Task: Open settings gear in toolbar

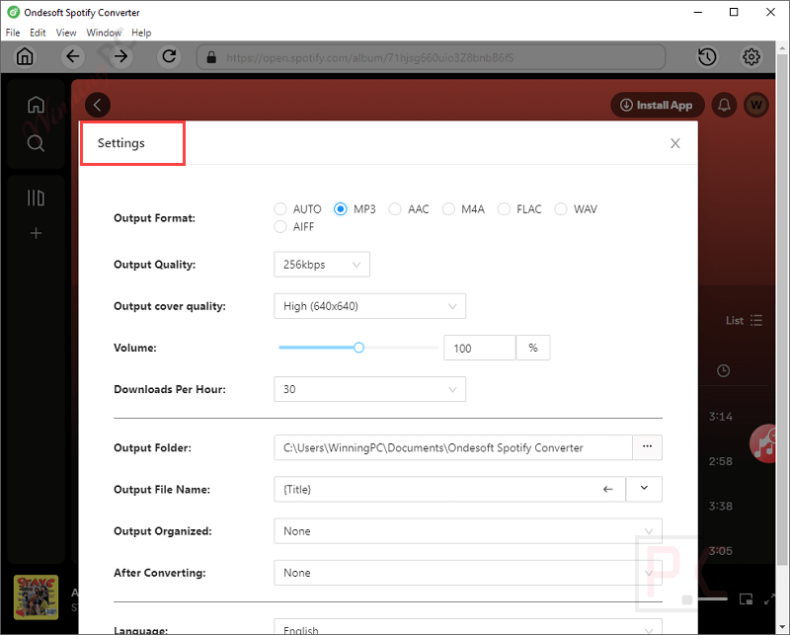Action: [751, 57]
